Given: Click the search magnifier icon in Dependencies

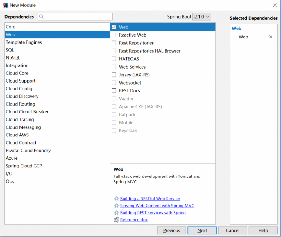Looking at the screenshot, I should pyautogui.click(x=41, y=17).
